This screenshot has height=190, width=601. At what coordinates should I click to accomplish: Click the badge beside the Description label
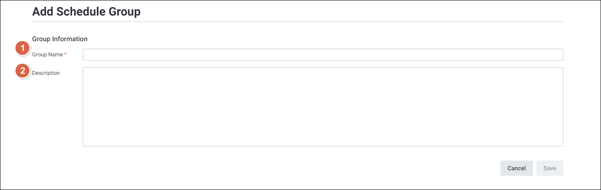coord(23,71)
